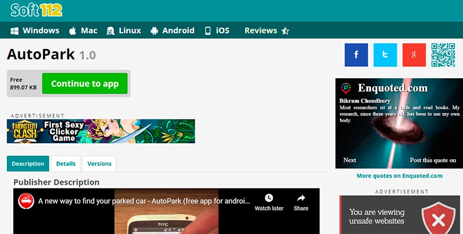Image resolution: width=463 pixels, height=234 pixels.
Task: Click the QR code image
Action: 443,55
